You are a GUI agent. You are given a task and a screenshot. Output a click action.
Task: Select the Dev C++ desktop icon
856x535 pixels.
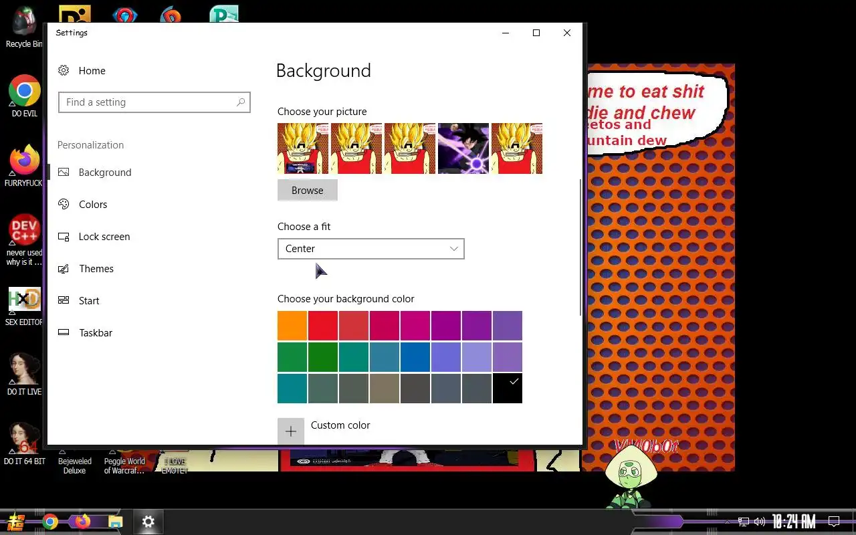pos(24,239)
